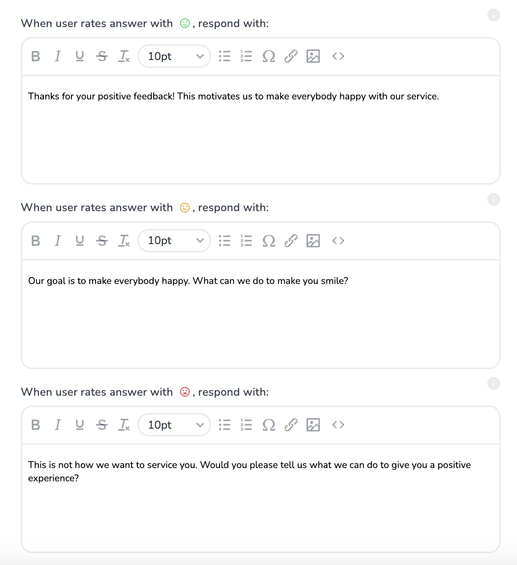
Task: Show info for the negative rating response
Action: pyautogui.click(x=493, y=383)
